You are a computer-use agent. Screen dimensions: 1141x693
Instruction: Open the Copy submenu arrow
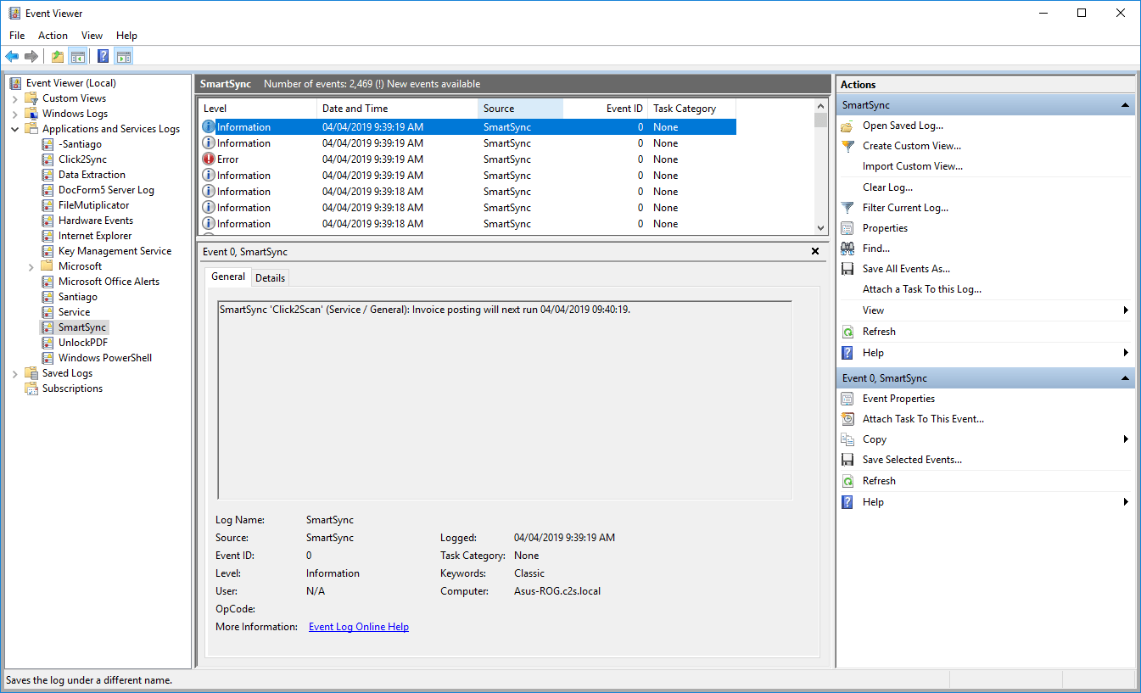pyautogui.click(x=1126, y=439)
